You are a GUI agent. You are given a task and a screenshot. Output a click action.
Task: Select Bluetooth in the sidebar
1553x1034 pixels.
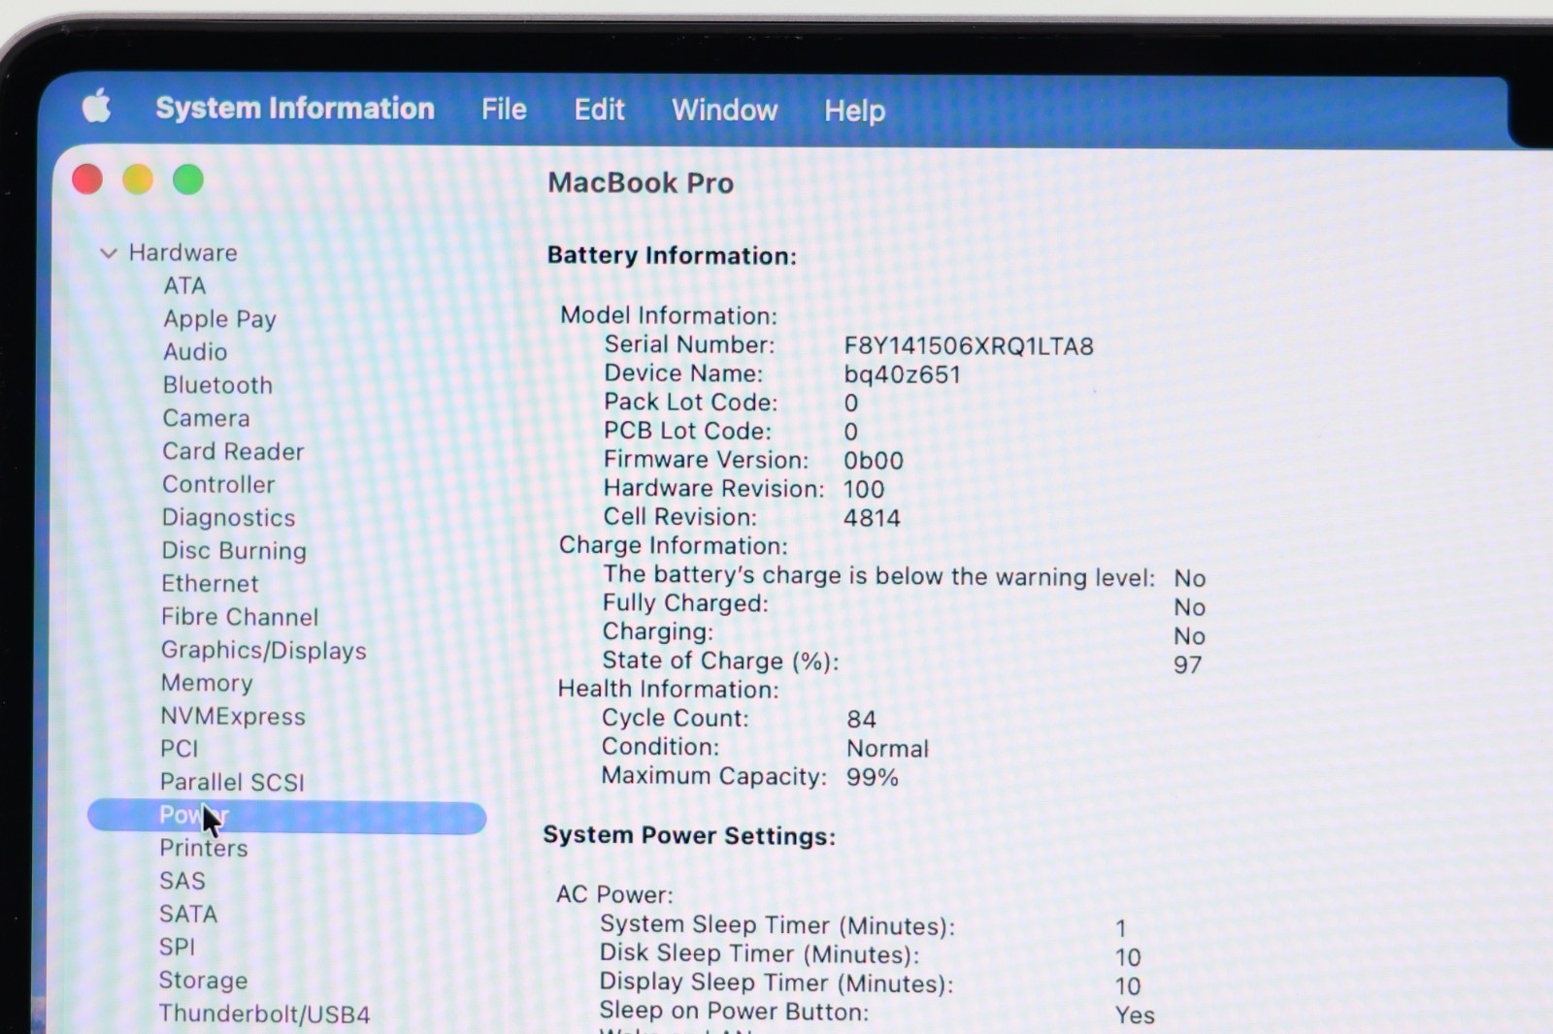click(x=217, y=385)
